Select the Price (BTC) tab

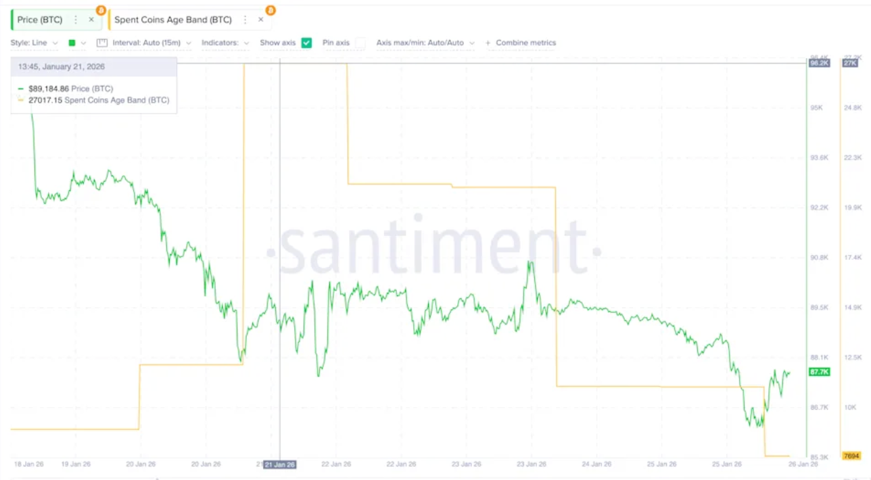[x=42, y=20]
